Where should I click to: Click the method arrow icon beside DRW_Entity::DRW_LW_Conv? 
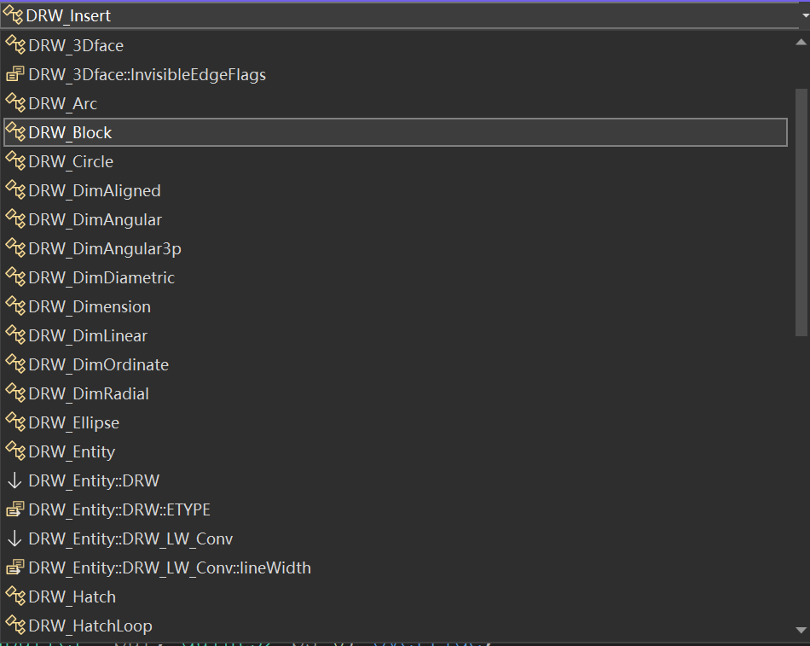click(14, 538)
